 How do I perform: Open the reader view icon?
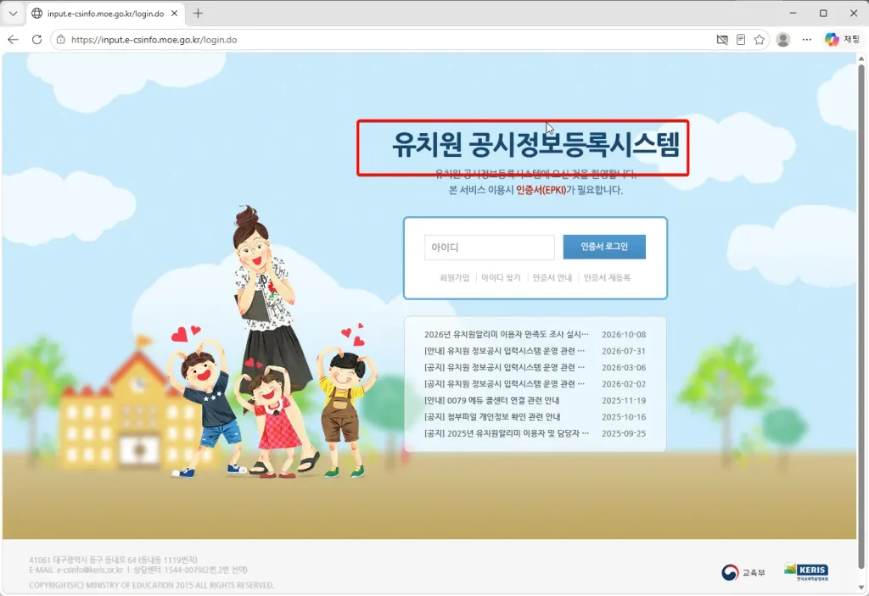click(741, 39)
